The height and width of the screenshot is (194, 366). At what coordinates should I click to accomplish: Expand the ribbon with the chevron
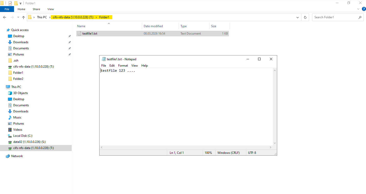pos(358,9)
